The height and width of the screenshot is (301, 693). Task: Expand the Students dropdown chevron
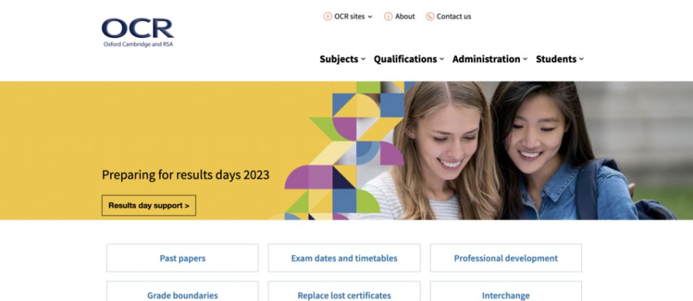tap(581, 59)
